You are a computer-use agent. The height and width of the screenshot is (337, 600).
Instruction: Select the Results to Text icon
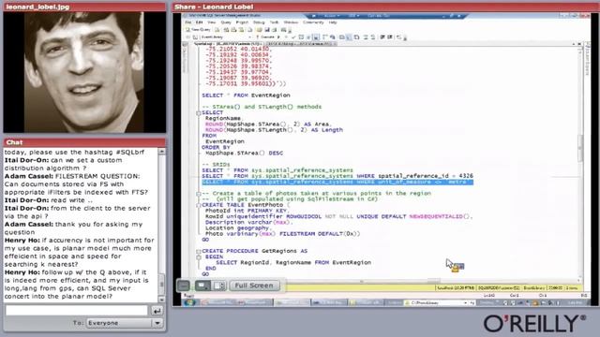pyautogui.click(x=341, y=37)
